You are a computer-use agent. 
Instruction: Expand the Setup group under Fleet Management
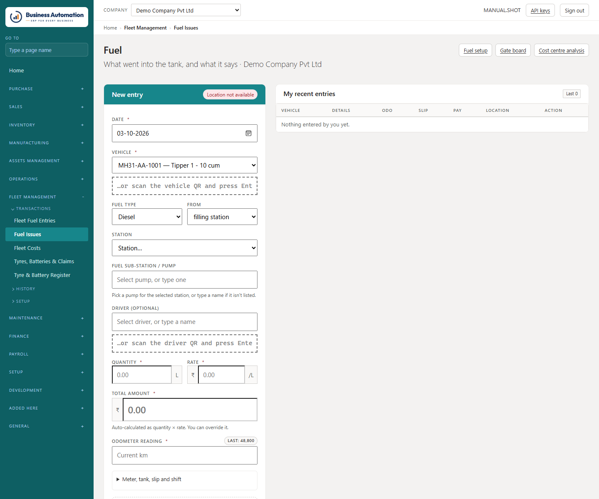21,301
